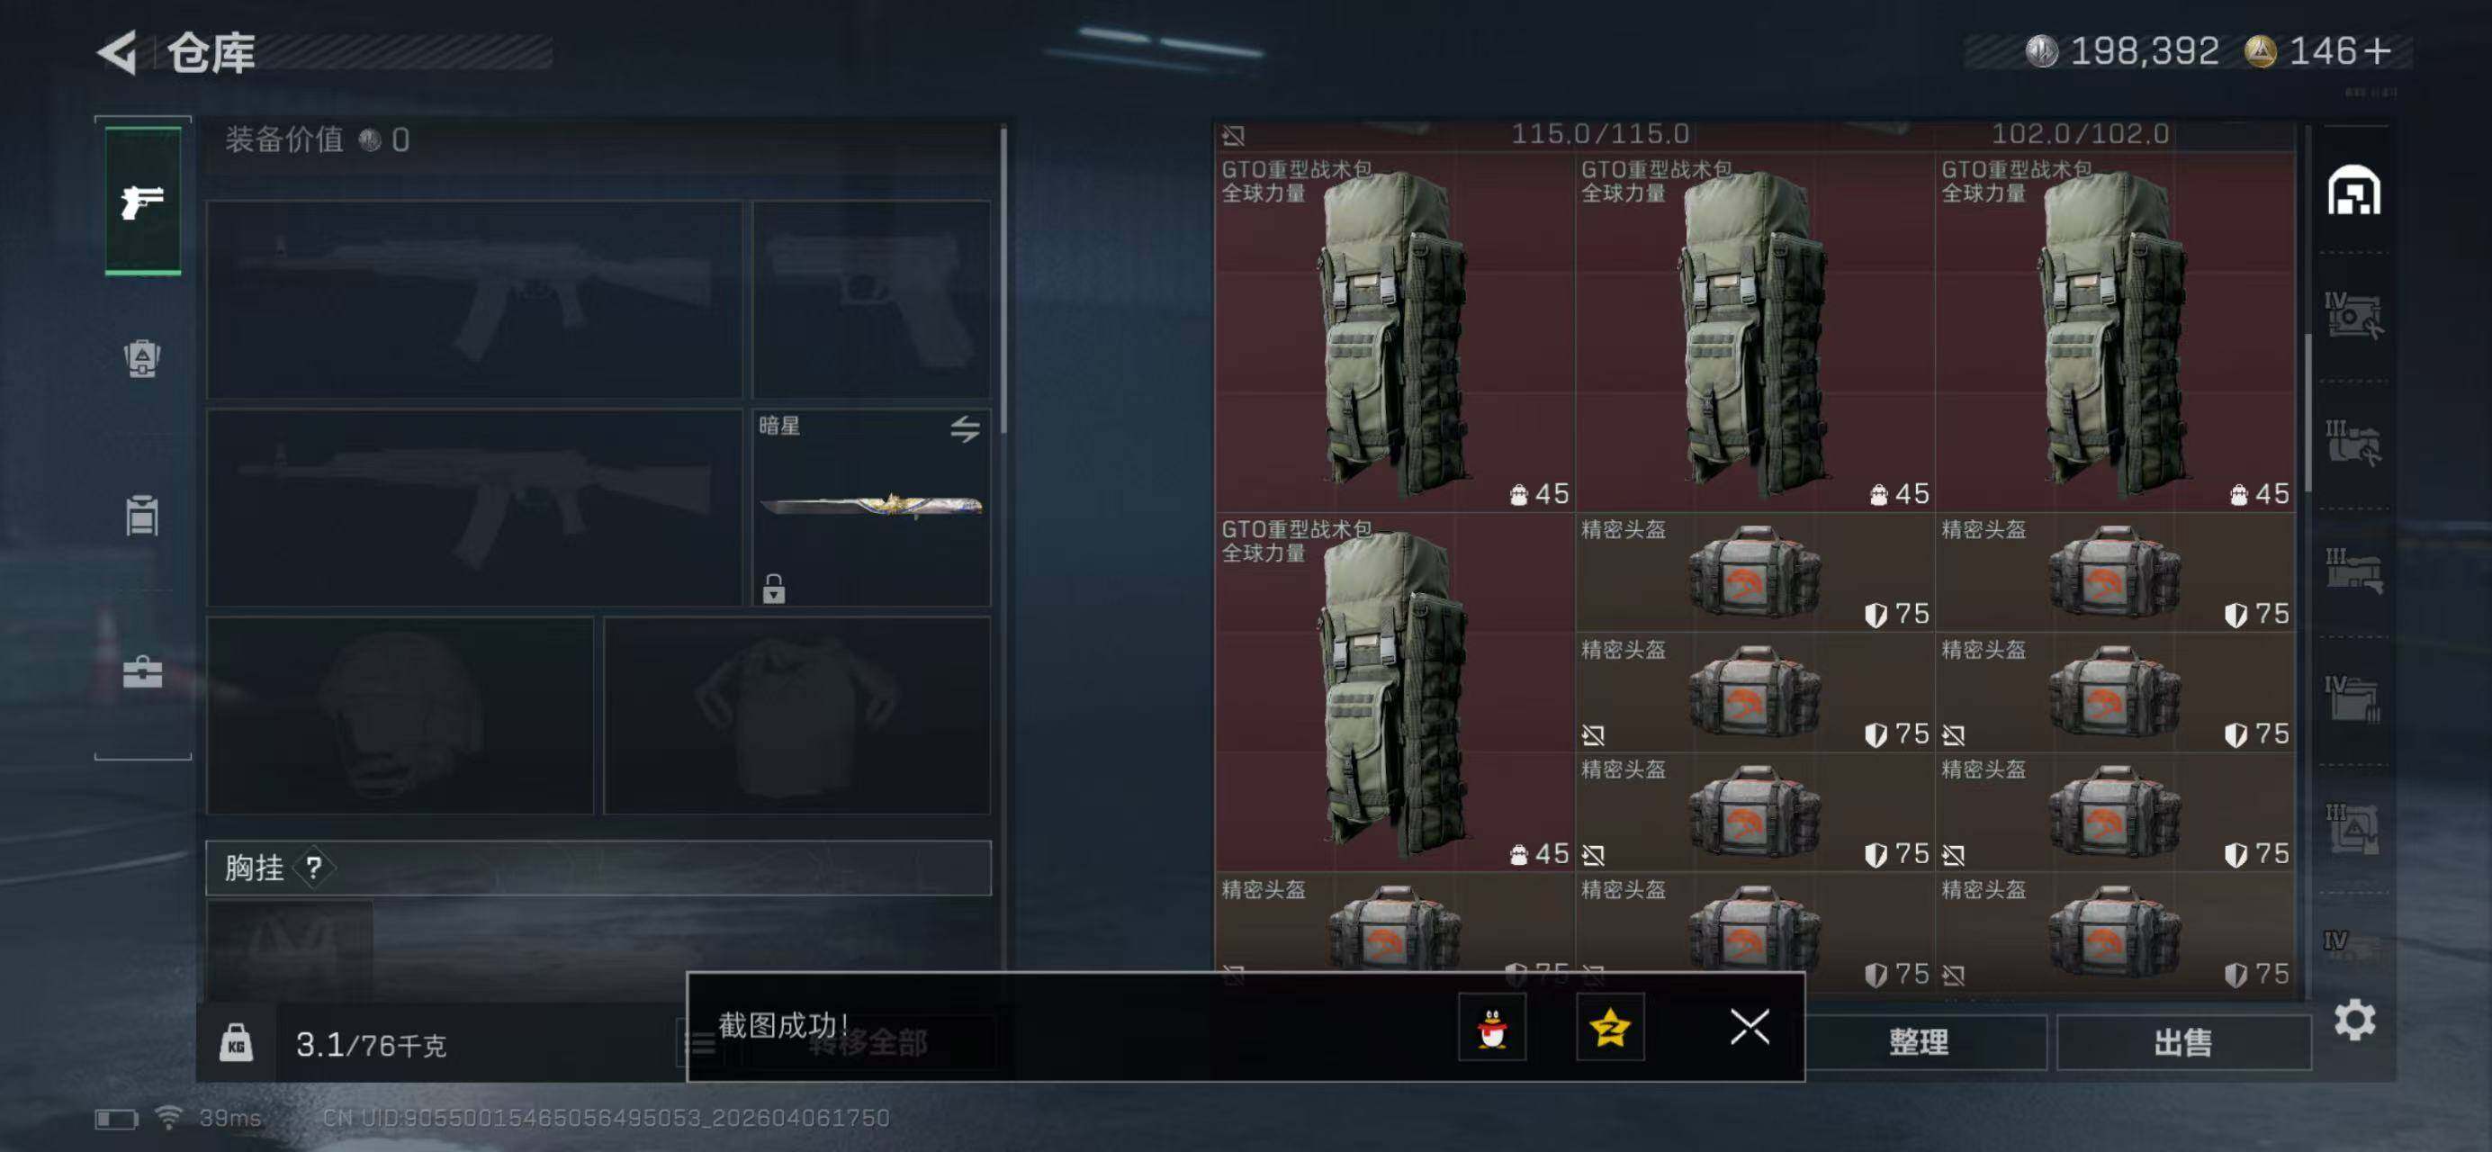Toggle the lock on the 暗星 knife slot
Viewport: 2492px width, 1152px height.
(773, 588)
